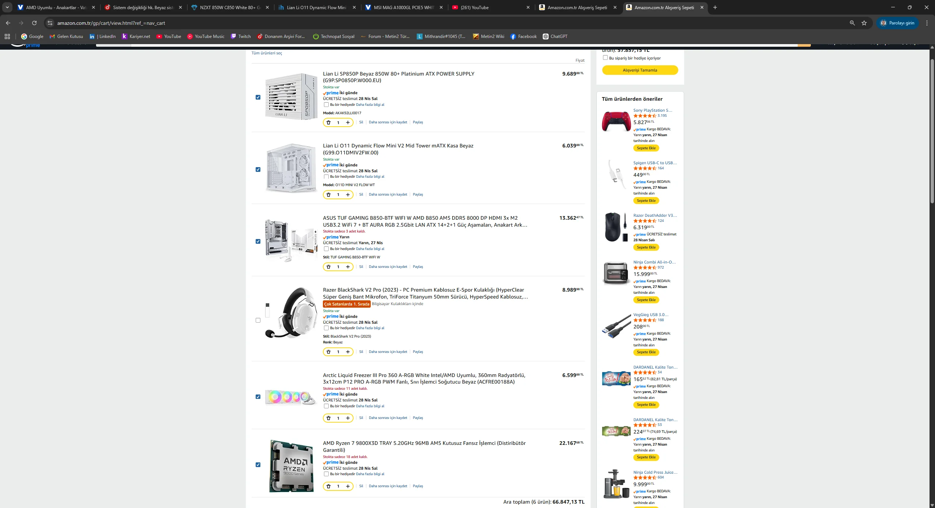The width and height of the screenshot is (935, 508).
Task: Click the bookmark star icon in address bar
Action: click(x=864, y=23)
